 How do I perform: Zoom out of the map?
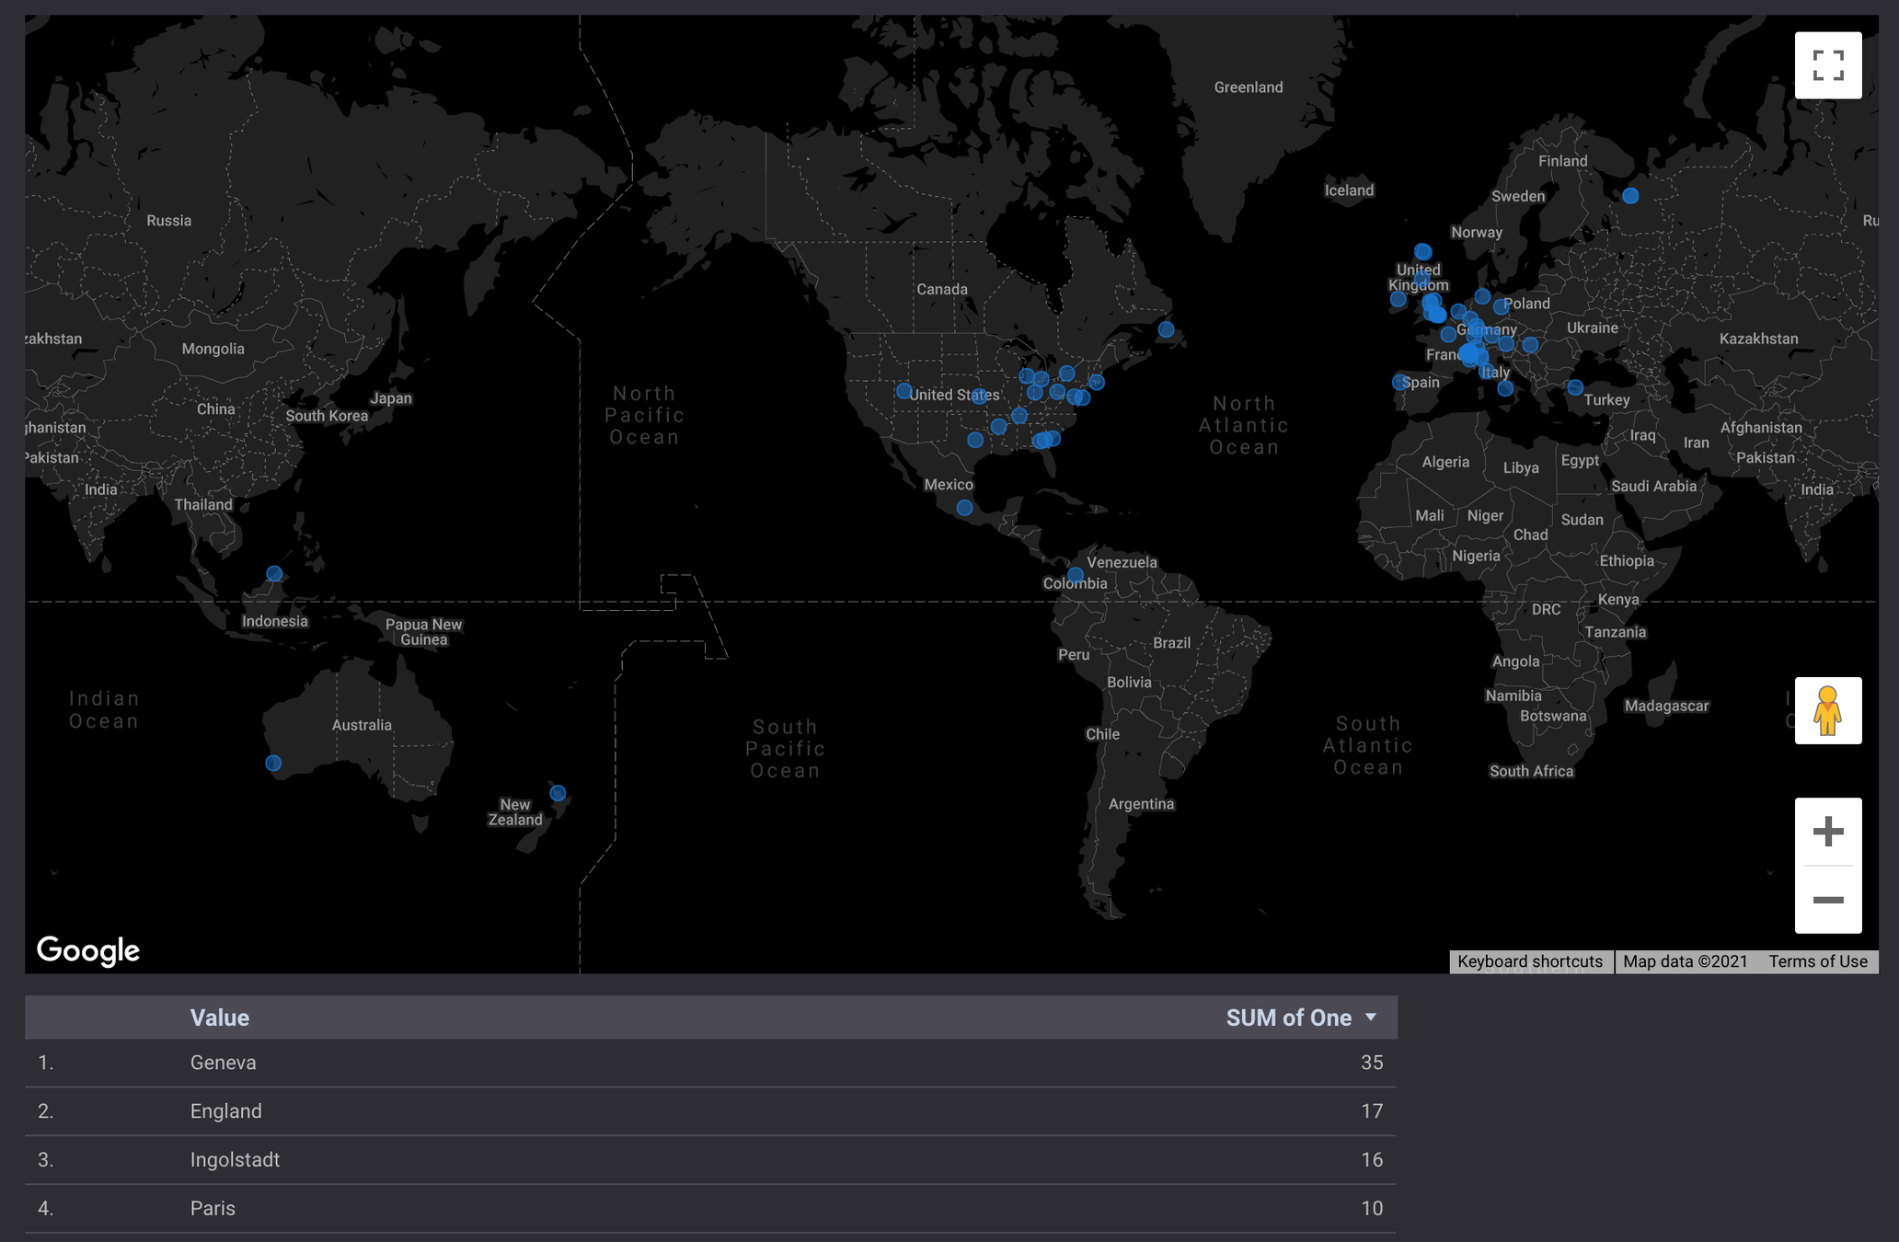coord(1827,900)
